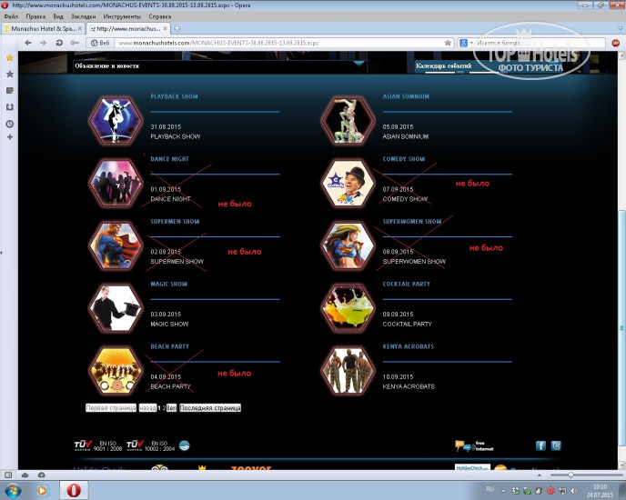Click the Asian Somnium acrobats thumbnail
The image size is (626, 500).
pos(348,120)
